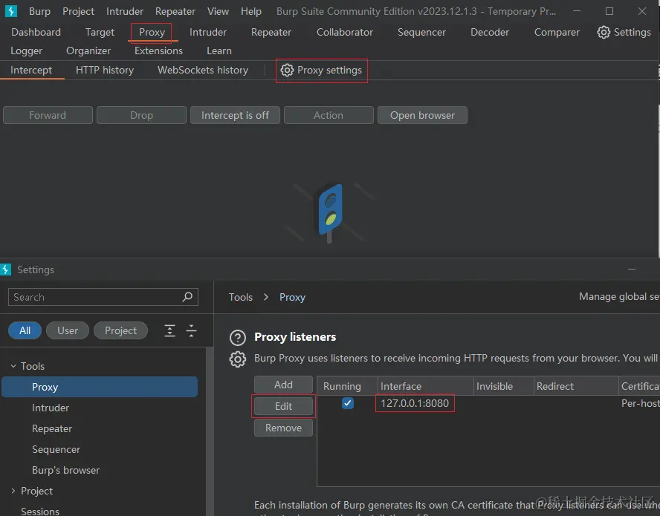This screenshot has height=516, width=660.
Task: Open the Intercept sub-tab
Action: 31,71
